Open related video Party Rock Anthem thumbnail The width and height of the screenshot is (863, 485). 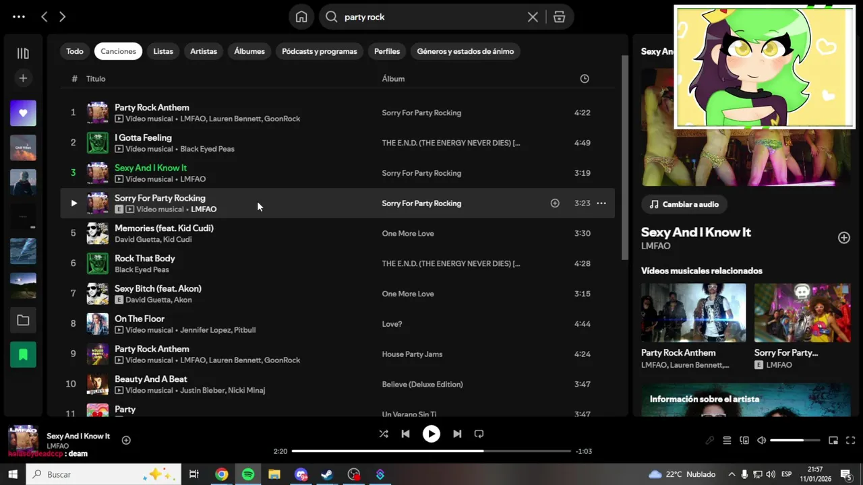(x=694, y=313)
